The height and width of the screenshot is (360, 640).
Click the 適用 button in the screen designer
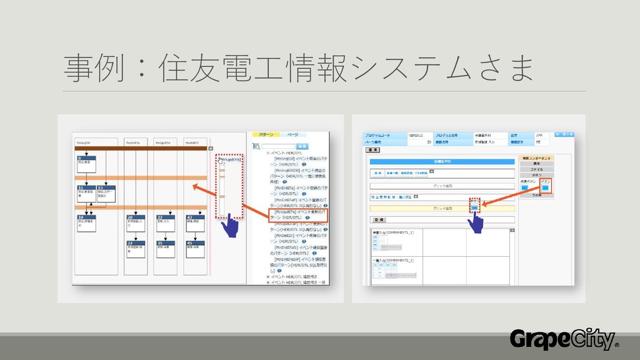tap(372, 150)
